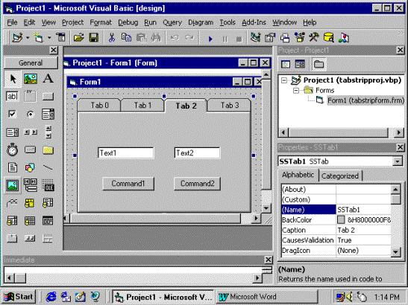
Task: Click into the Text1 text box
Action: tap(125, 153)
